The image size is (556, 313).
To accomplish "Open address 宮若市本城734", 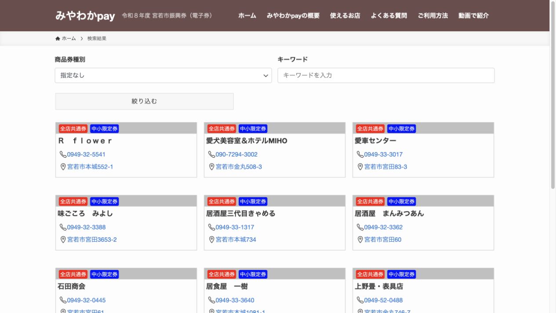I will pos(236,240).
